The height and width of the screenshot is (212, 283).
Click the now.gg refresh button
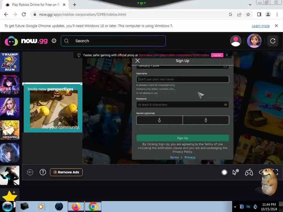point(272,41)
